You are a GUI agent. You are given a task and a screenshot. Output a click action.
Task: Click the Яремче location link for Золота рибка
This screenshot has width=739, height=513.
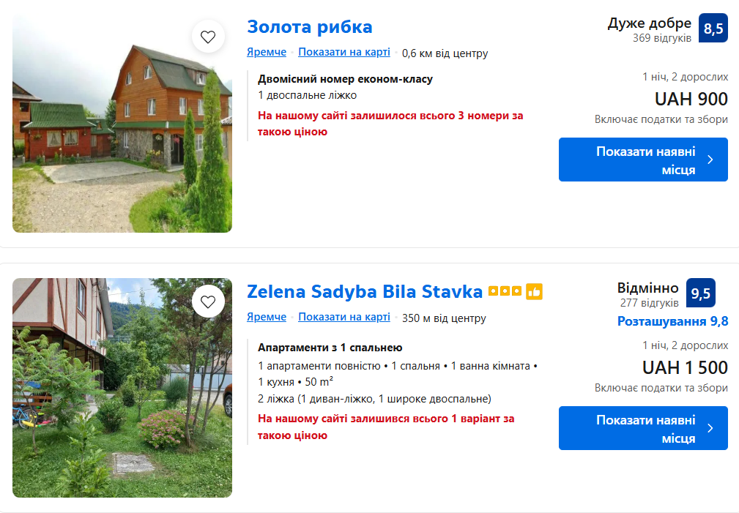pyautogui.click(x=267, y=52)
